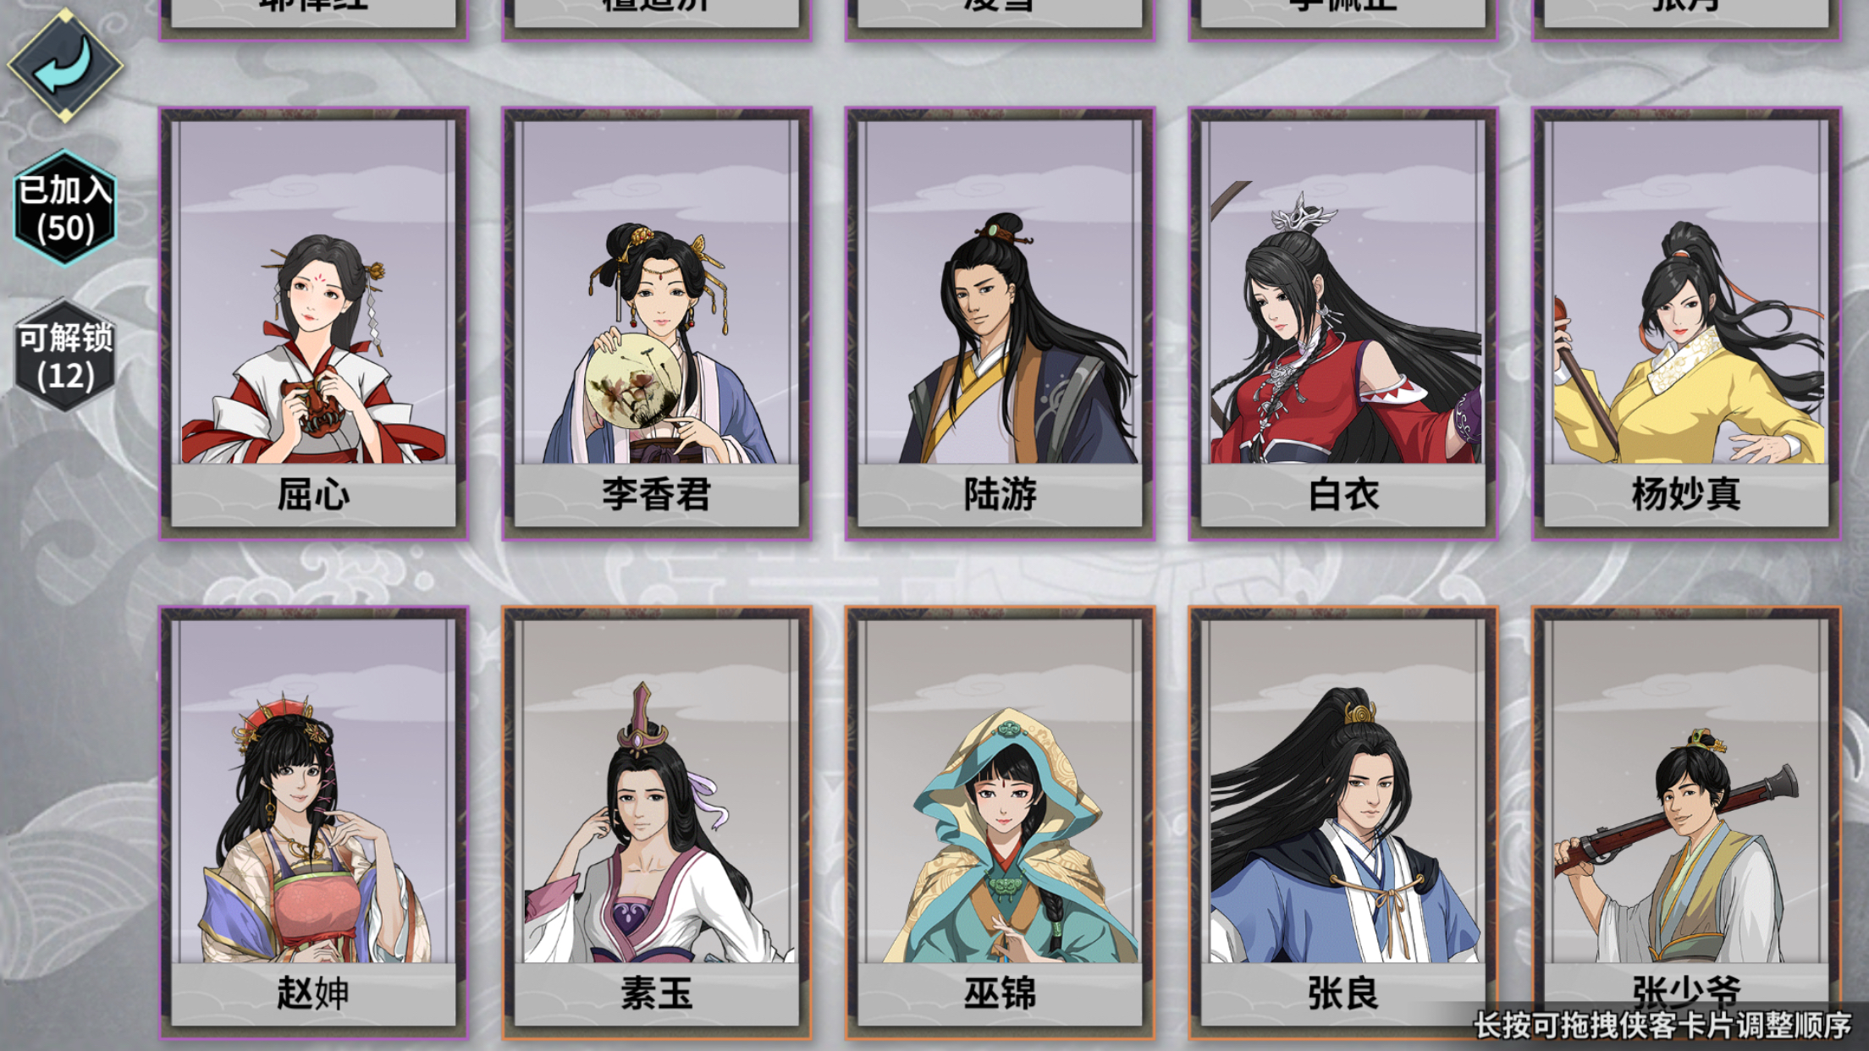The width and height of the screenshot is (1869, 1051).
Task: Open the 张良 character card
Action: pyautogui.click(x=1342, y=823)
